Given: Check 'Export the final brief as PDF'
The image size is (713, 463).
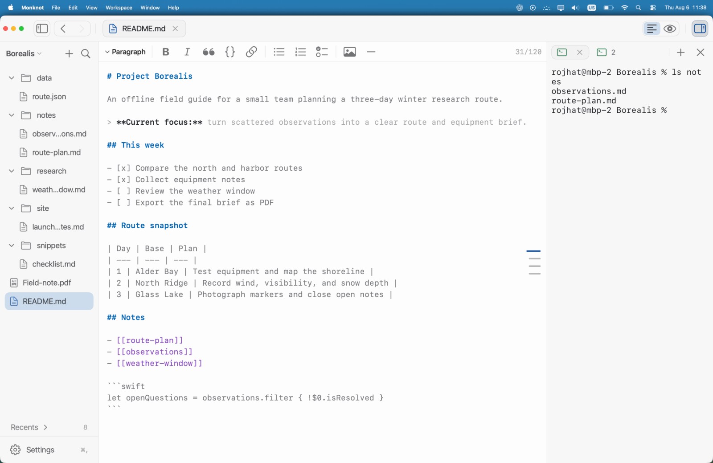Looking at the screenshot, I should [x=123, y=203].
